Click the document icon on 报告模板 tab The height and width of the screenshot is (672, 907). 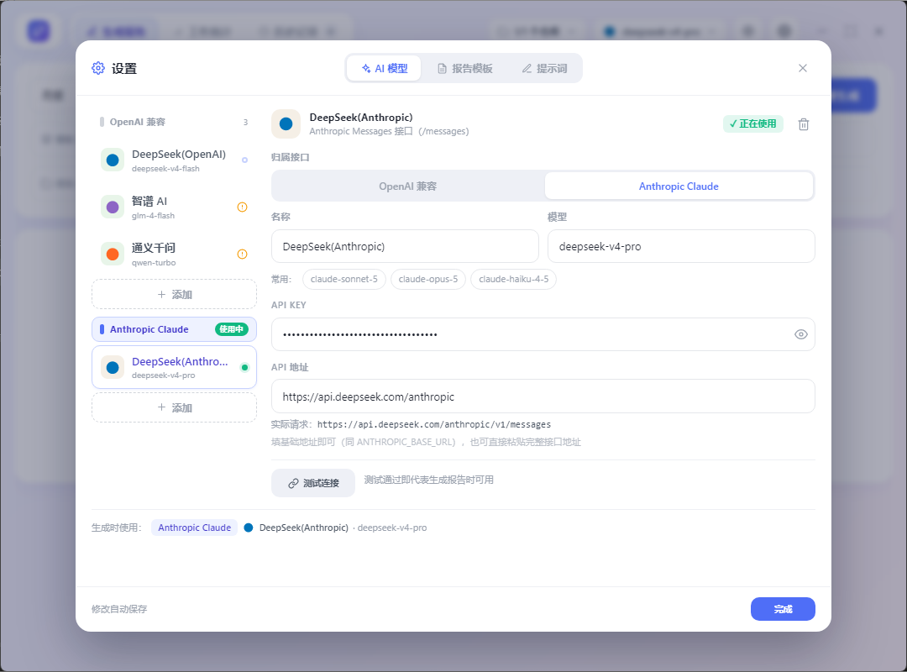coord(442,69)
